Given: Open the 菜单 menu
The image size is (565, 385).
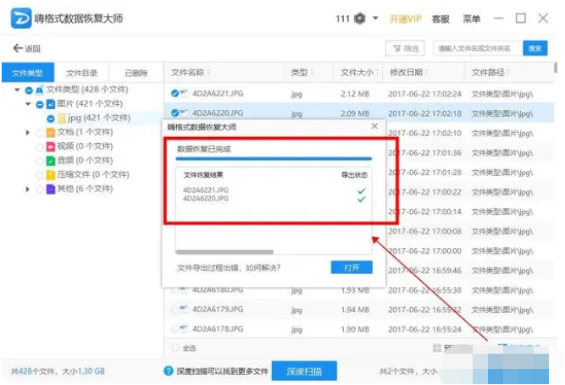Looking at the screenshot, I should pyautogui.click(x=471, y=19).
